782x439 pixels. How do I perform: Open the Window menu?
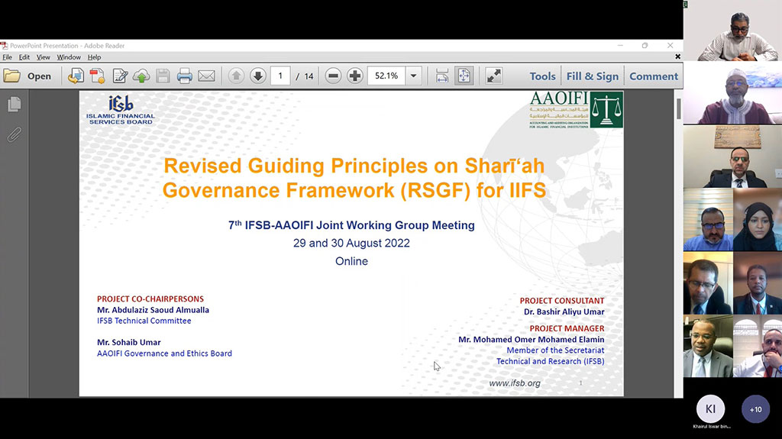(x=68, y=57)
